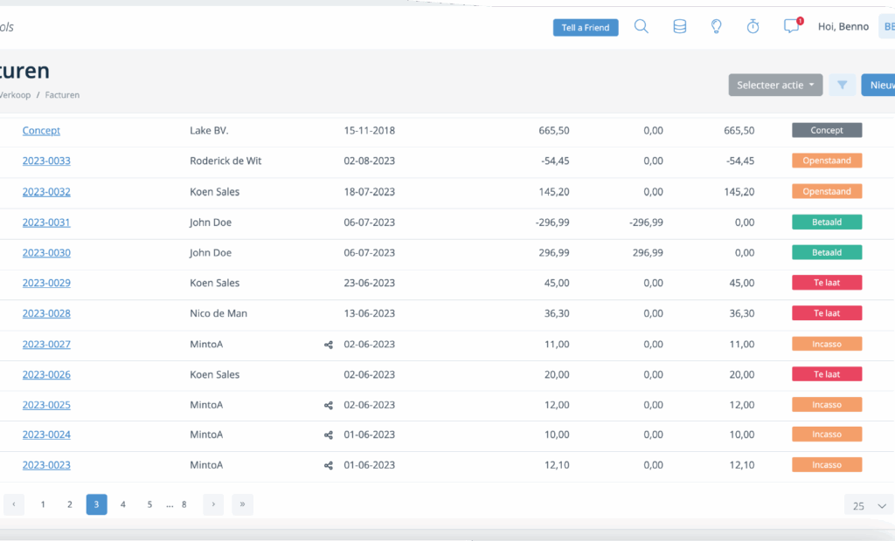Viewport: 895px width, 541px height.
Task: Click date 18-07-2023
Action: tap(370, 192)
